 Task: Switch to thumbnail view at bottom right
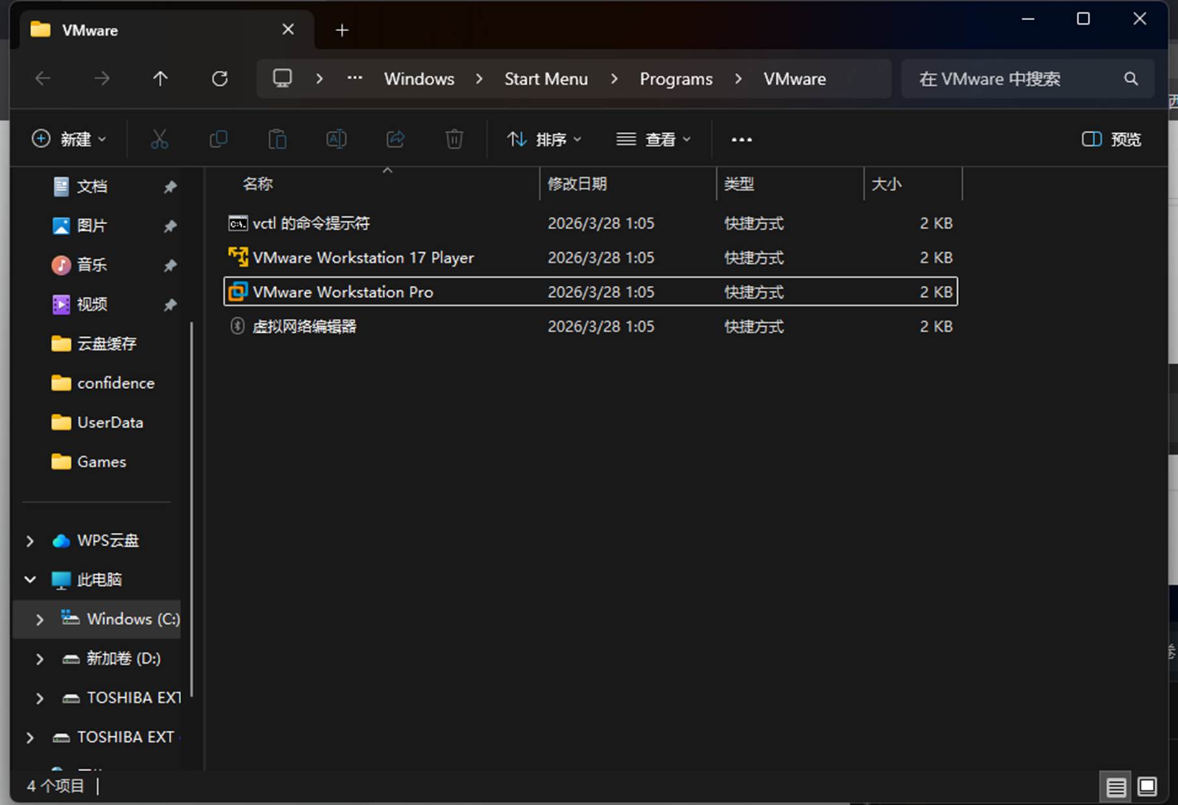(1147, 786)
